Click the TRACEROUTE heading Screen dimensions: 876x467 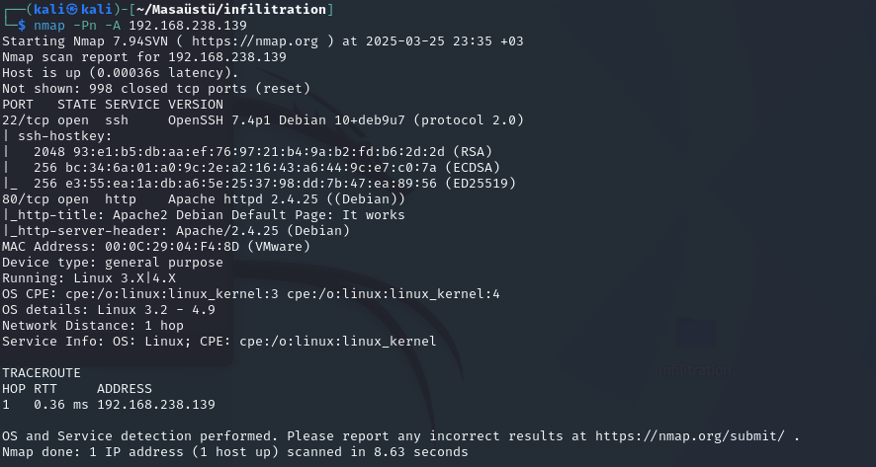coord(42,372)
